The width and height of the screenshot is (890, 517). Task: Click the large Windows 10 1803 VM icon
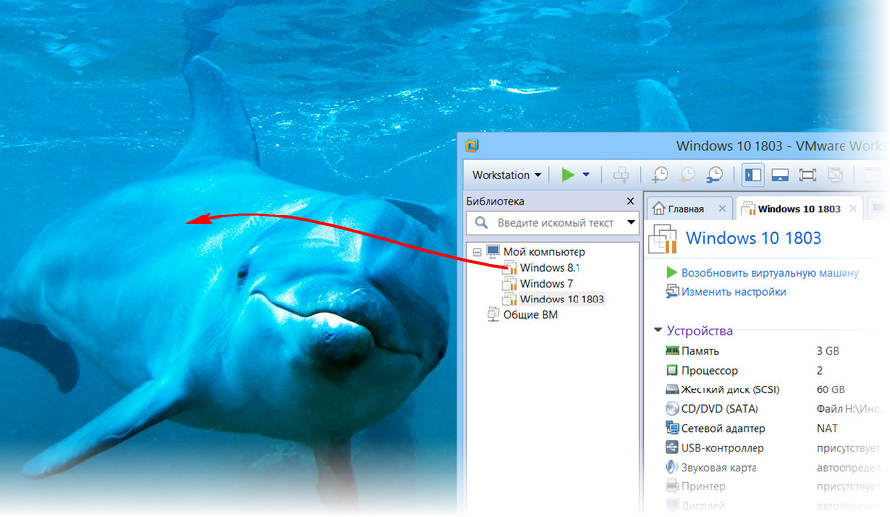tap(663, 239)
